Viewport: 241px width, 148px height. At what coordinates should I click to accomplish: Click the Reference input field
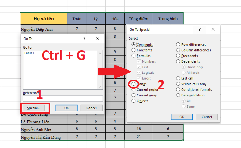point(63,99)
